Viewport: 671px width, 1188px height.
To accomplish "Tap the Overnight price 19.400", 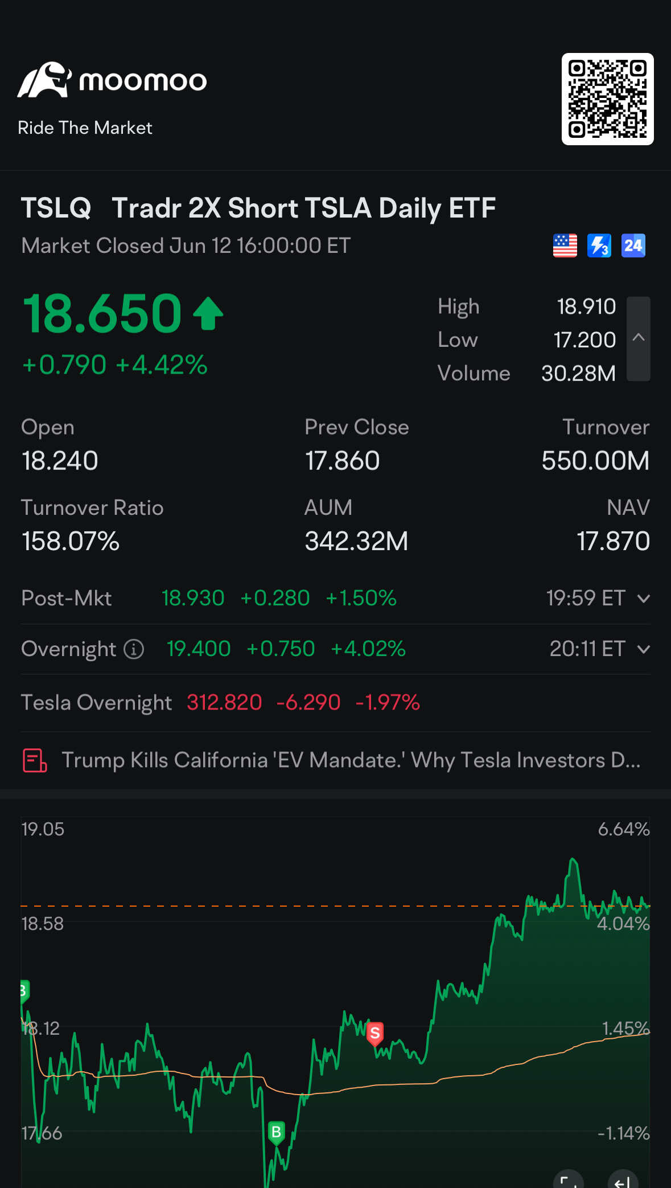I will click(x=199, y=649).
